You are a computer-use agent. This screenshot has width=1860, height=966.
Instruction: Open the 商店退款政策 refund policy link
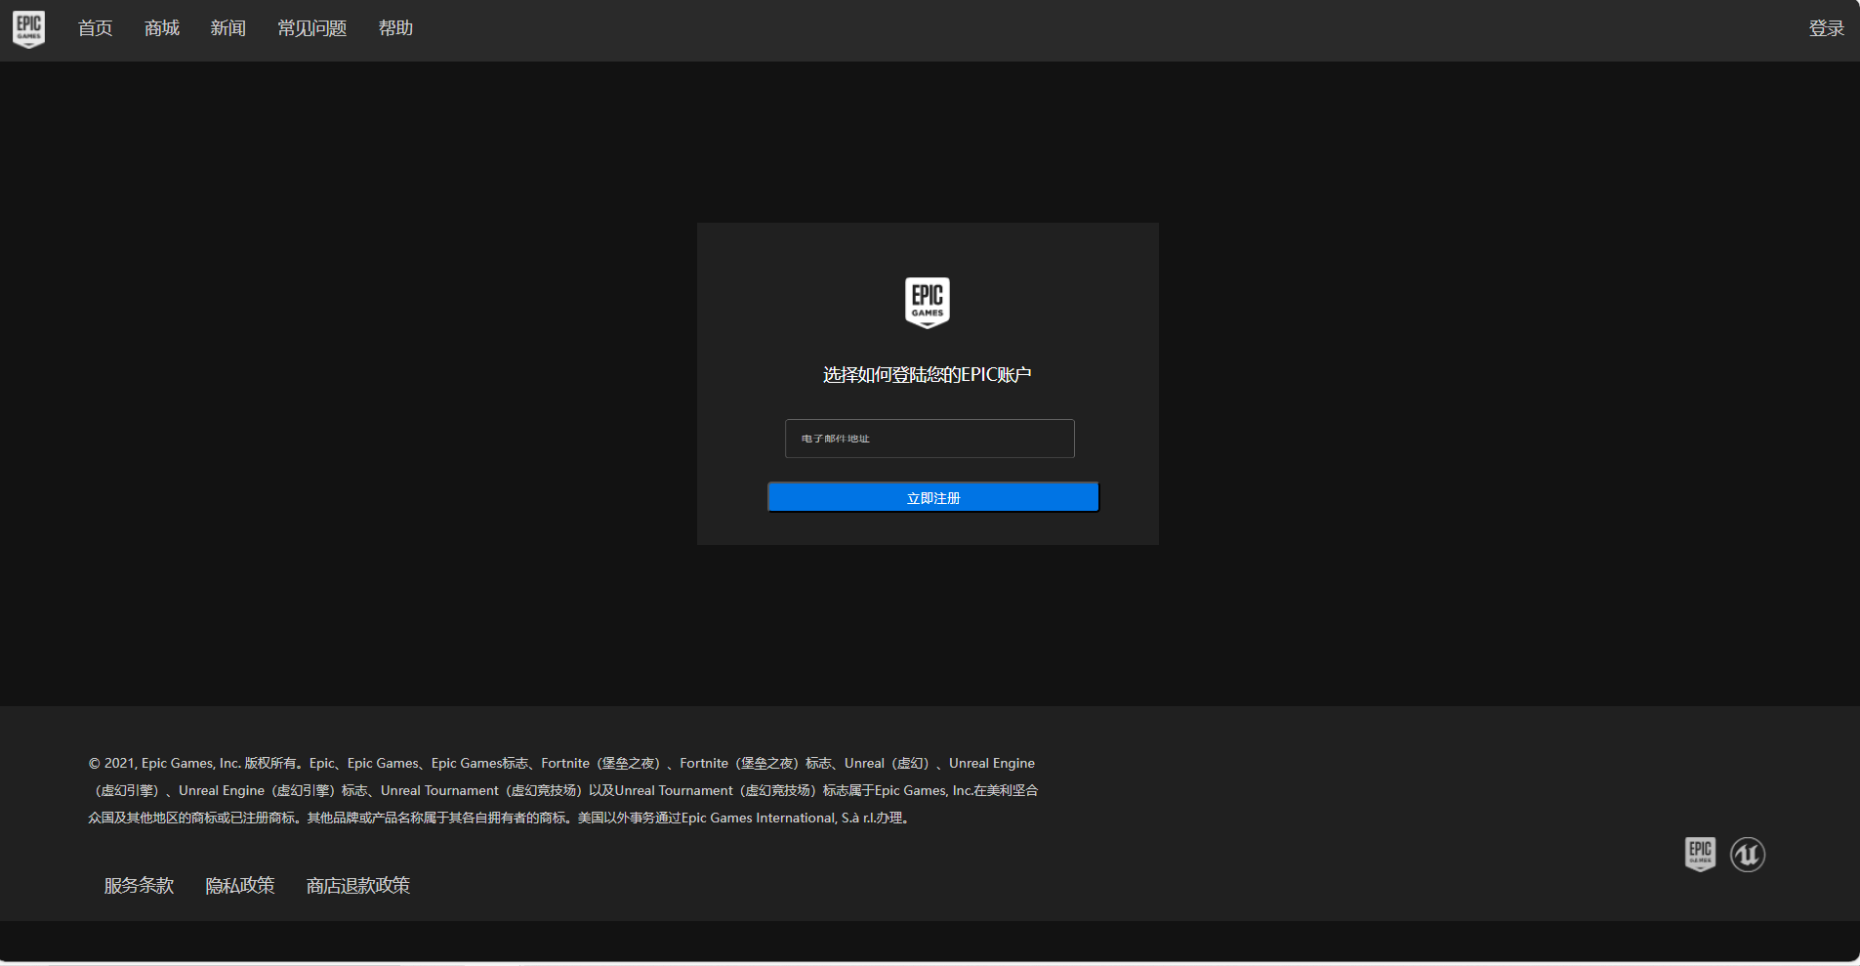pyautogui.click(x=358, y=885)
